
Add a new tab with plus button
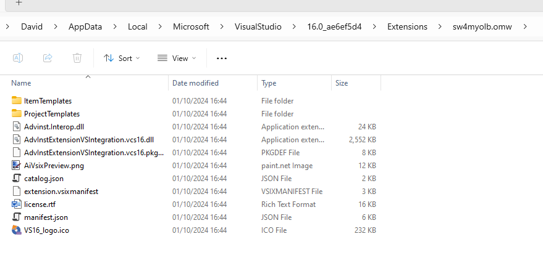click(19, 3)
